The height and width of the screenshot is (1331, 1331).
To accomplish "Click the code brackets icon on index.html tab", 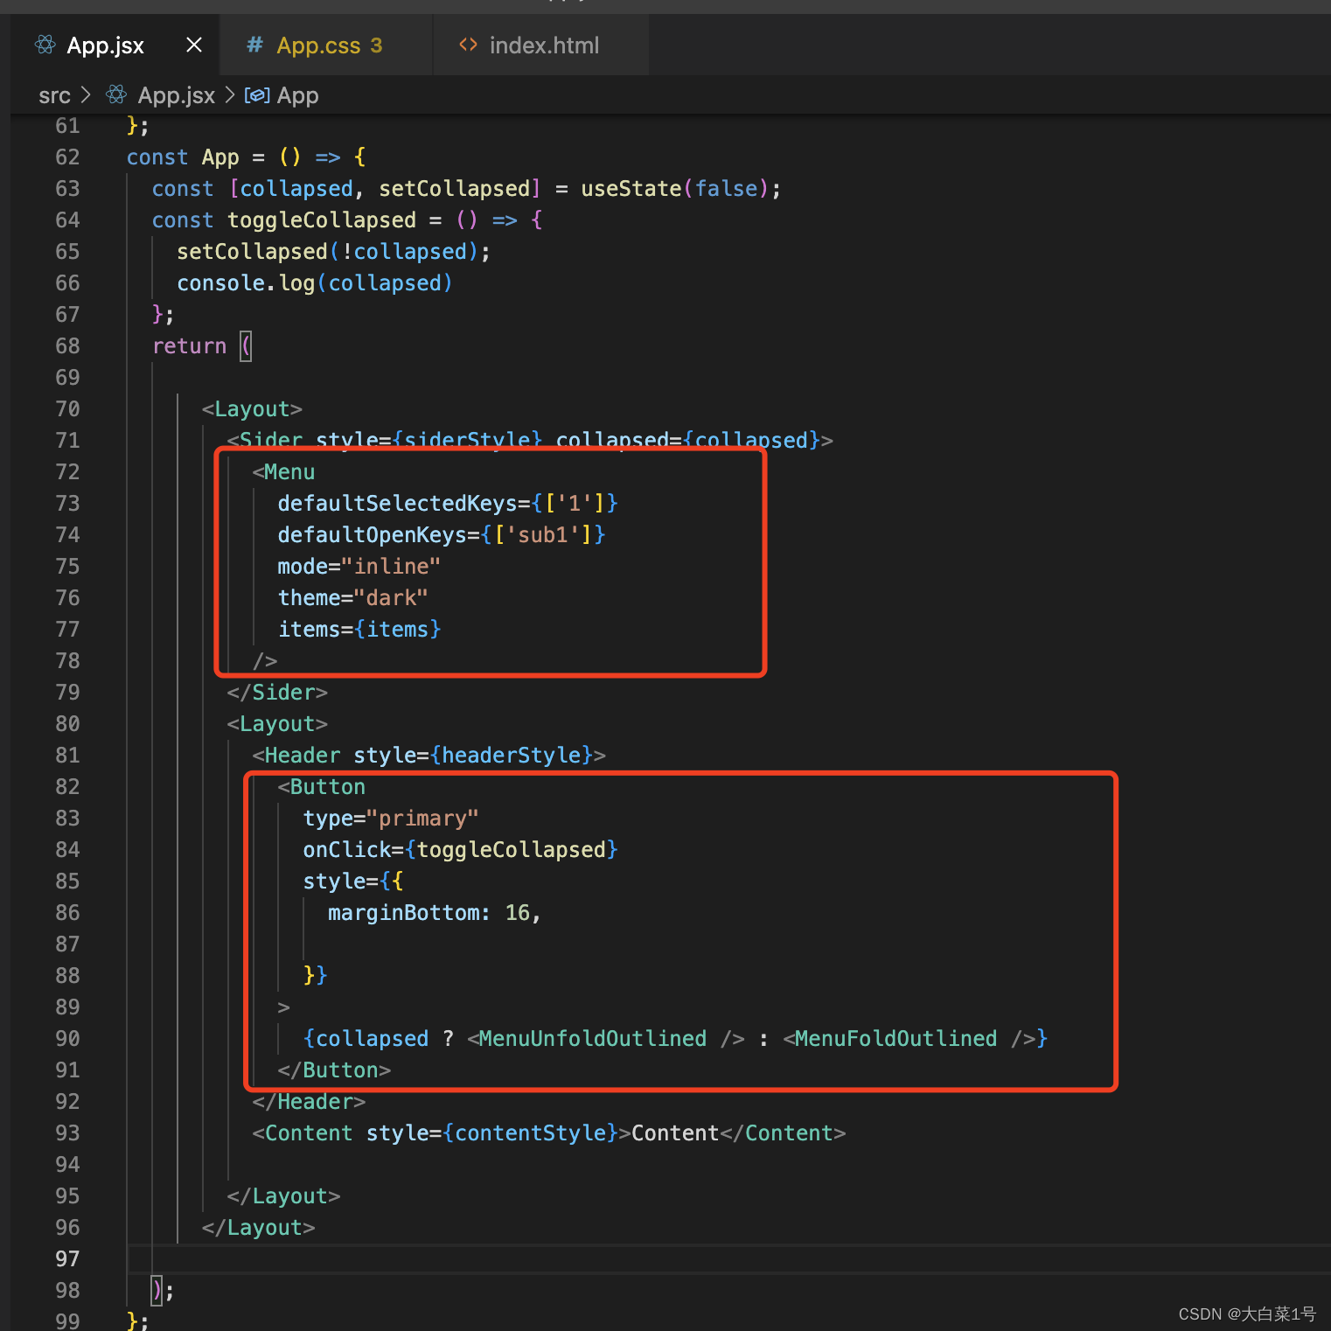I will [x=468, y=45].
